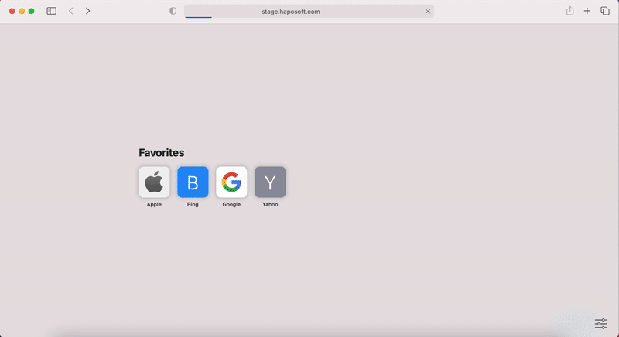
Task: Click the stage.haposoft.com address field
Action: coord(309,11)
